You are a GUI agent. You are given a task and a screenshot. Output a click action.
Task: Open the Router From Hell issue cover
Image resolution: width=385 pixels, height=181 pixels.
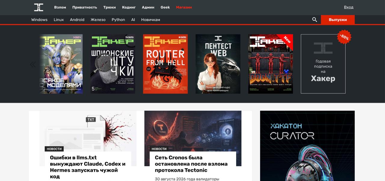[165, 64]
